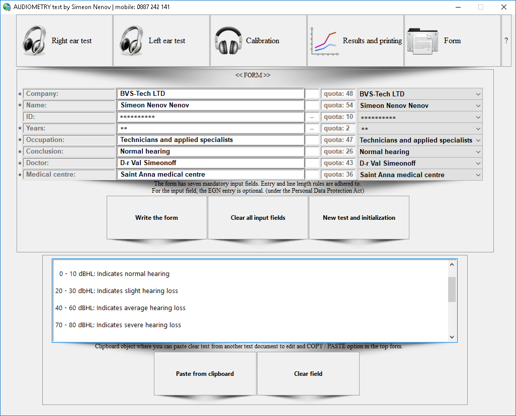Image resolution: width=516 pixels, height=416 pixels.
Task: Click in the Name input field
Action: click(x=211, y=105)
